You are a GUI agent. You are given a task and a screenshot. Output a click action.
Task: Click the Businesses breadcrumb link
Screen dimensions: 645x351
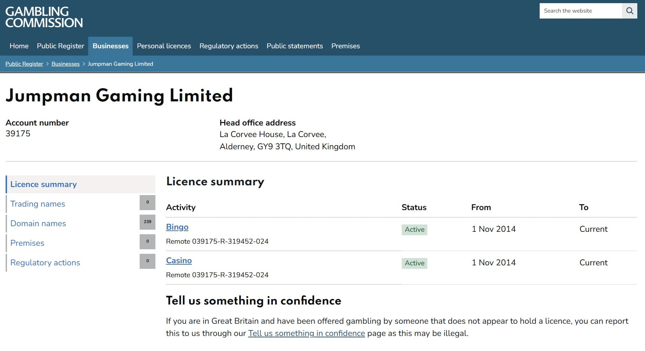click(x=65, y=64)
